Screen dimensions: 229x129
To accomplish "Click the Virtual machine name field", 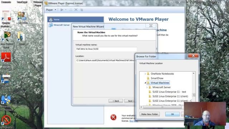I will point(106,49).
